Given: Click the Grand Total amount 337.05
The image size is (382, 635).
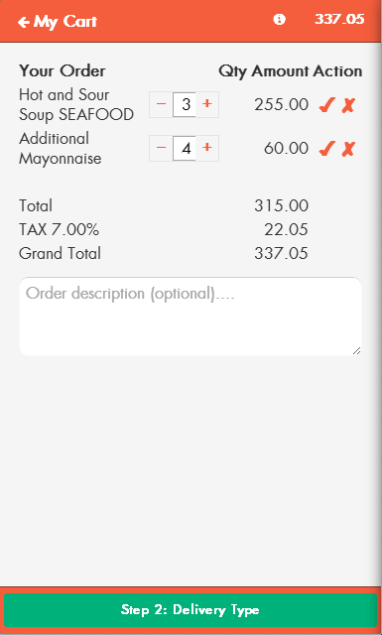Looking at the screenshot, I should [x=281, y=254].
